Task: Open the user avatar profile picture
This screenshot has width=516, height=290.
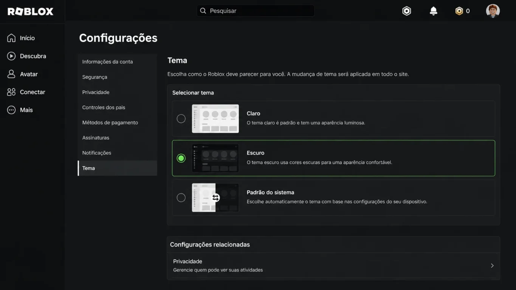Action: click(x=493, y=11)
